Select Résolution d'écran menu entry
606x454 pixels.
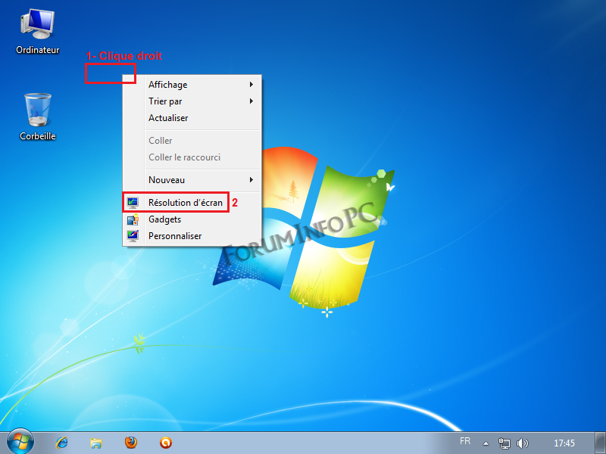coord(185,203)
